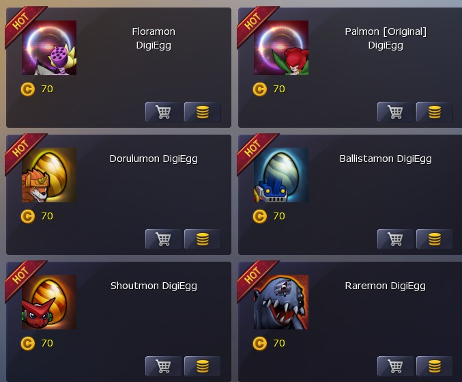Click coin stack button for Palmon DigiEgg

click(x=434, y=112)
